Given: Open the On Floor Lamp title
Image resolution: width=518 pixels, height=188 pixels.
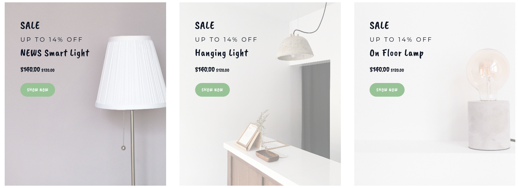Looking at the screenshot, I should tap(397, 53).
